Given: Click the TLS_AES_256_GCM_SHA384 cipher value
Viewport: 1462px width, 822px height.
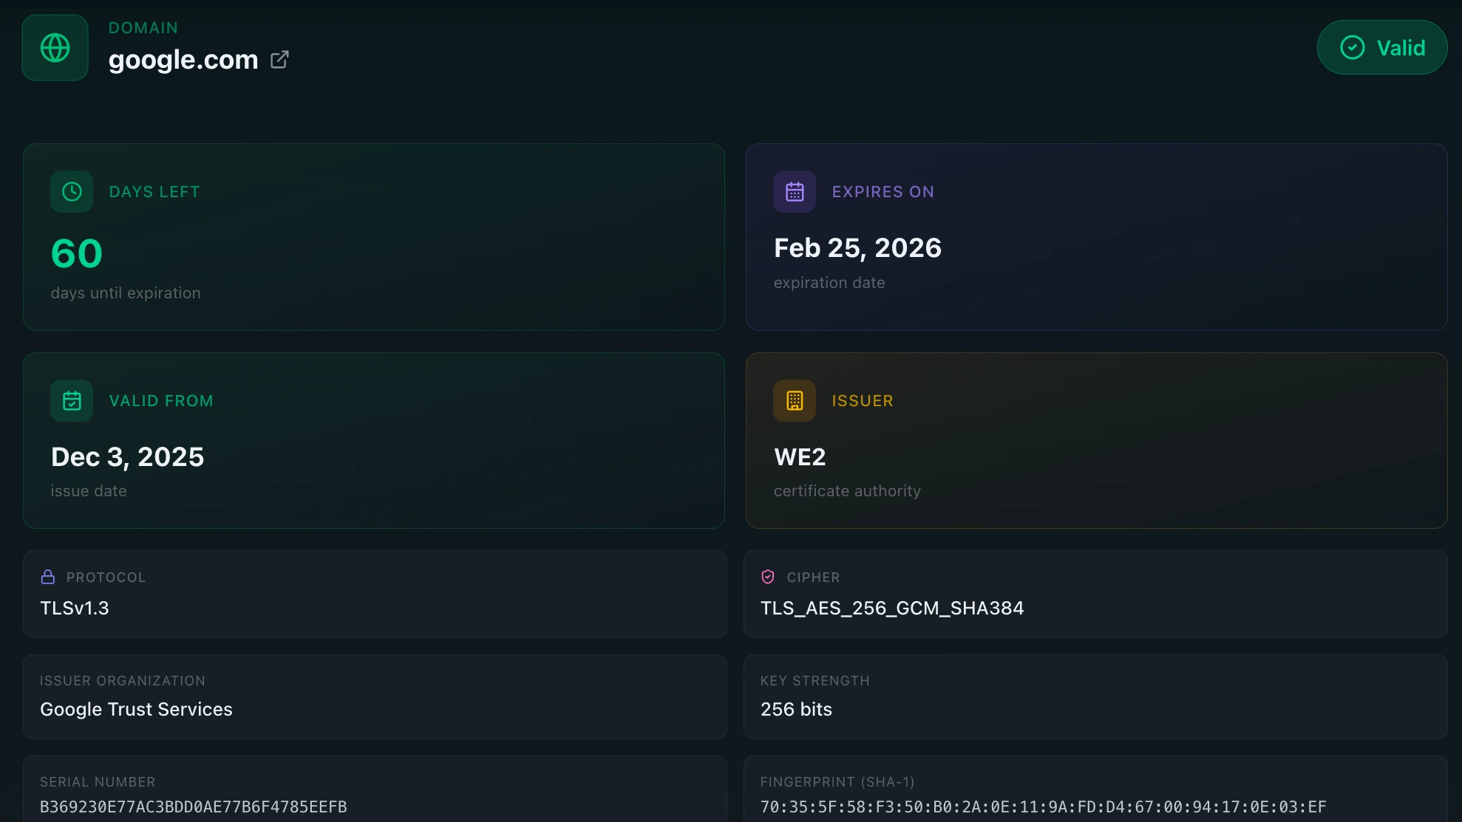Looking at the screenshot, I should (891, 608).
